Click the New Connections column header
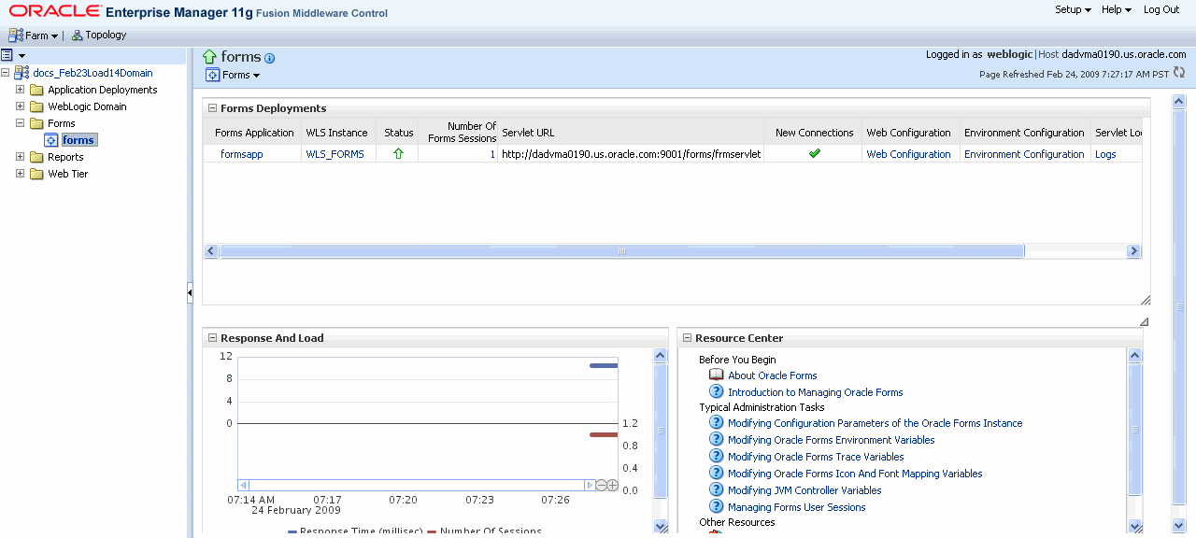This screenshot has height=538, width=1196. tap(814, 133)
